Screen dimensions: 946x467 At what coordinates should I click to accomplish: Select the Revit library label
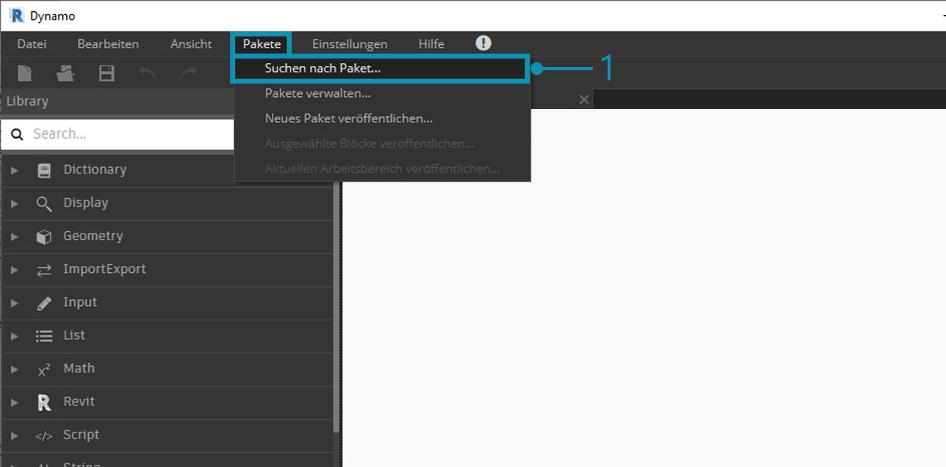pyautogui.click(x=79, y=402)
